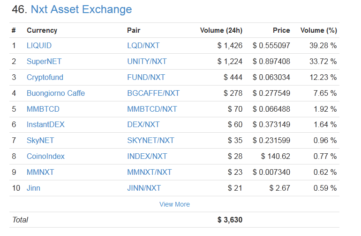Select the $ 70 volume value

click(x=235, y=109)
